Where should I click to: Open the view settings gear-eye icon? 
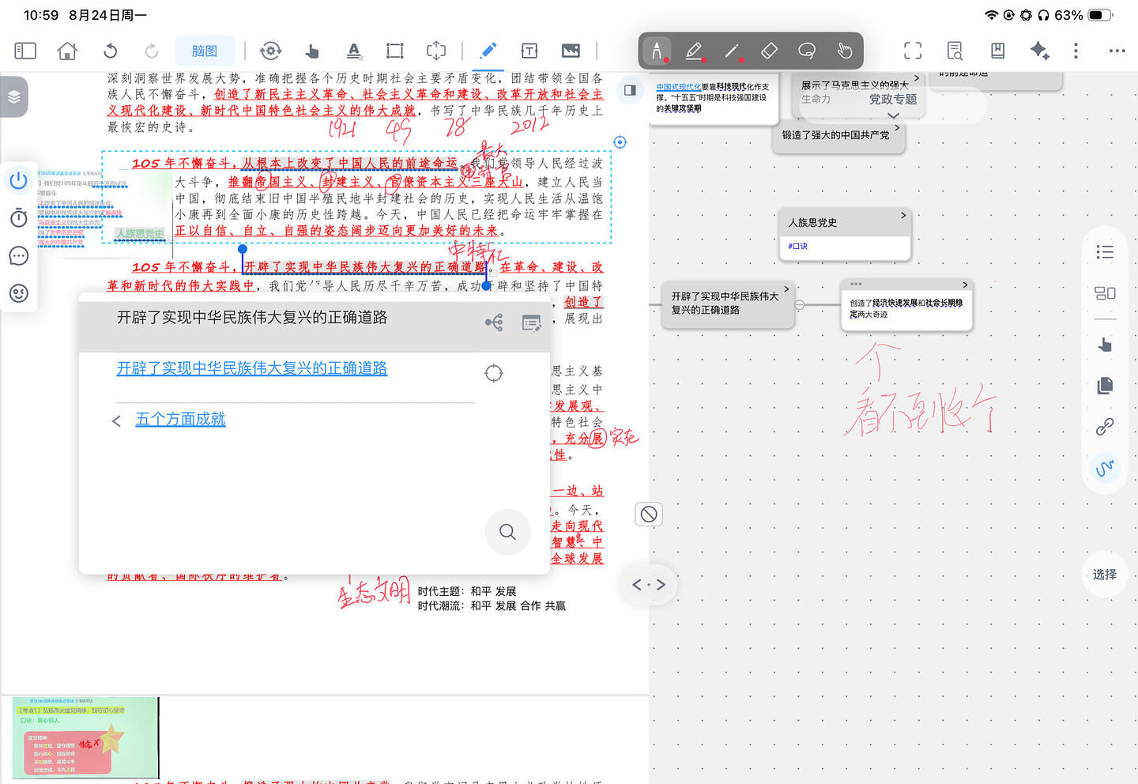tap(270, 51)
